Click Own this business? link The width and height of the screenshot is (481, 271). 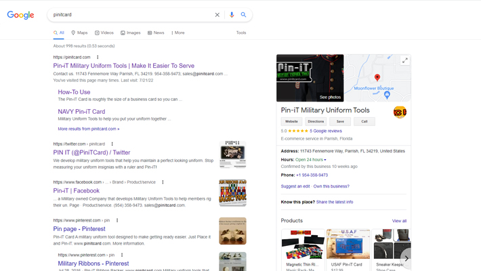pos(331,186)
